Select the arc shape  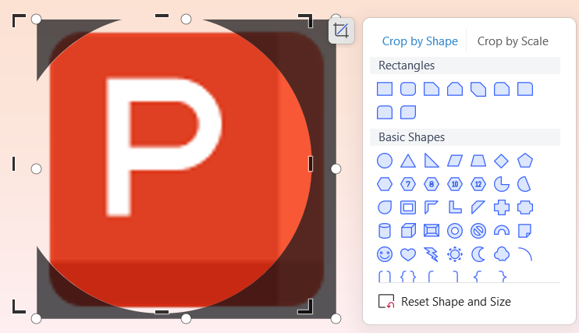tap(525, 254)
